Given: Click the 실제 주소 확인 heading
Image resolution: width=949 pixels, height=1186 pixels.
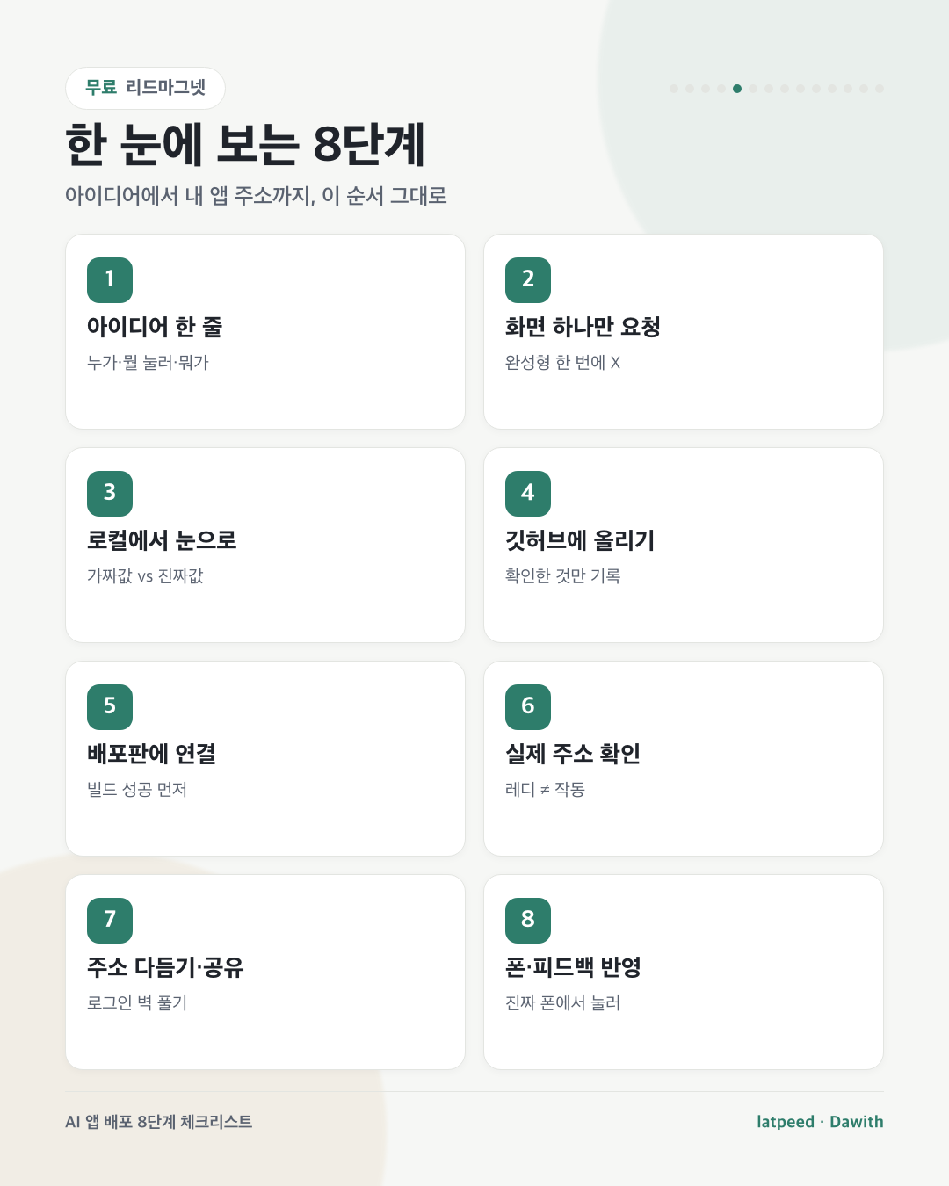Looking at the screenshot, I should pyautogui.click(x=573, y=754).
